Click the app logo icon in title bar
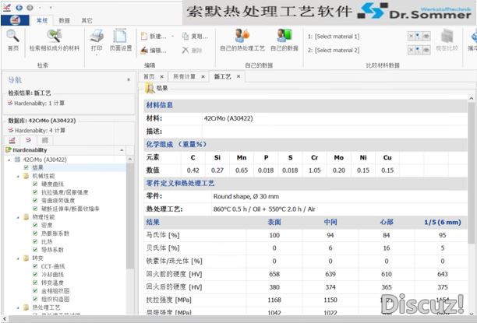The height and width of the screenshot is (323, 477). point(7,7)
